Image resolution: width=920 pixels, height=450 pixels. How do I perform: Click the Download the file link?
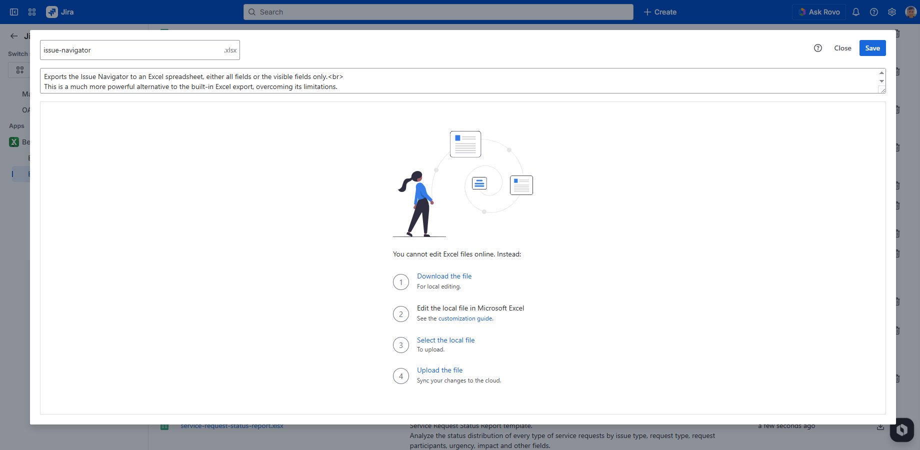(x=444, y=276)
